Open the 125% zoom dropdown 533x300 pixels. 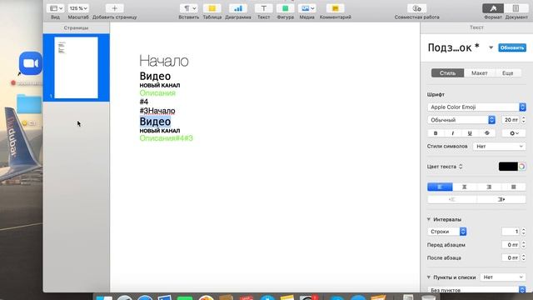77,8
